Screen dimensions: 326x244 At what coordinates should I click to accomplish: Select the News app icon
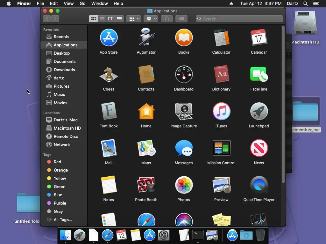point(259,148)
